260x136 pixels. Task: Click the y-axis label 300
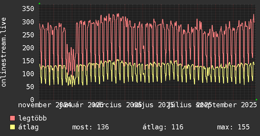click(x=28, y=22)
